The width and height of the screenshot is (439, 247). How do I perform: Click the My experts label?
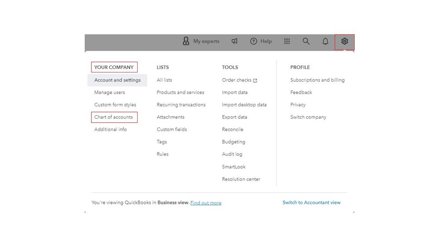(206, 41)
